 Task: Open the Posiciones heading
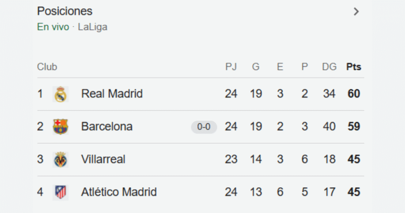(x=65, y=11)
